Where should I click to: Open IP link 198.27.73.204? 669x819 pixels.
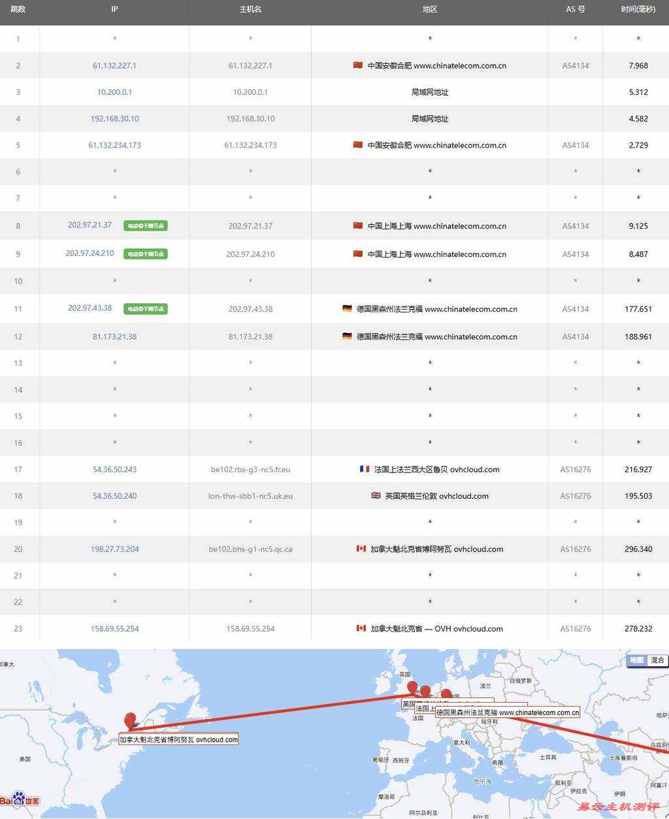coord(114,549)
